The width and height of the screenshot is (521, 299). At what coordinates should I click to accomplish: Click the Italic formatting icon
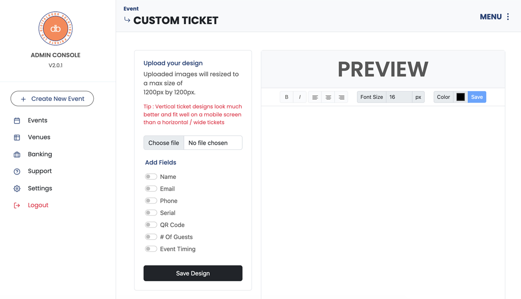point(300,97)
